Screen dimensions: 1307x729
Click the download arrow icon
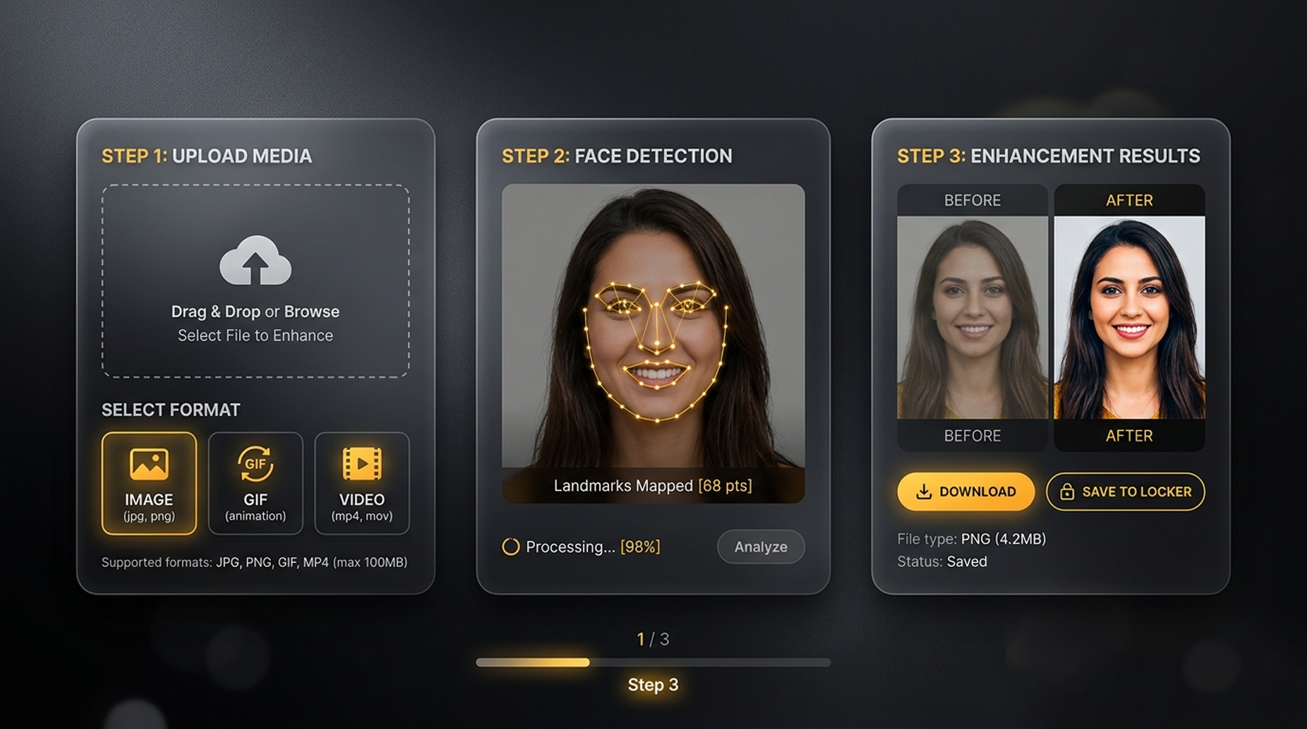924,492
